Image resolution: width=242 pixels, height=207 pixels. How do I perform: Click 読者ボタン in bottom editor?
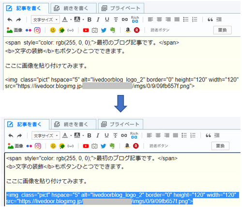pos(159,146)
